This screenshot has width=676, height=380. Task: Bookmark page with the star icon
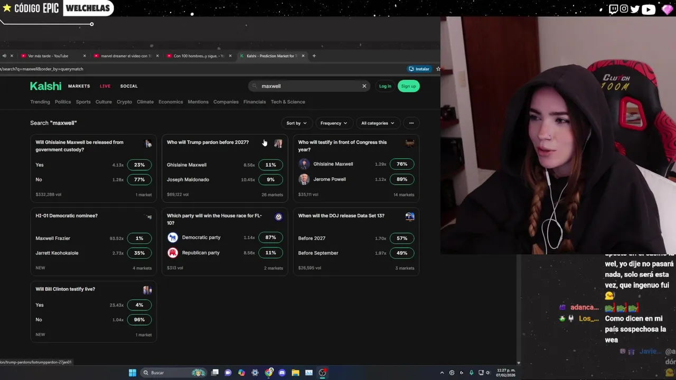click(438, 69)
